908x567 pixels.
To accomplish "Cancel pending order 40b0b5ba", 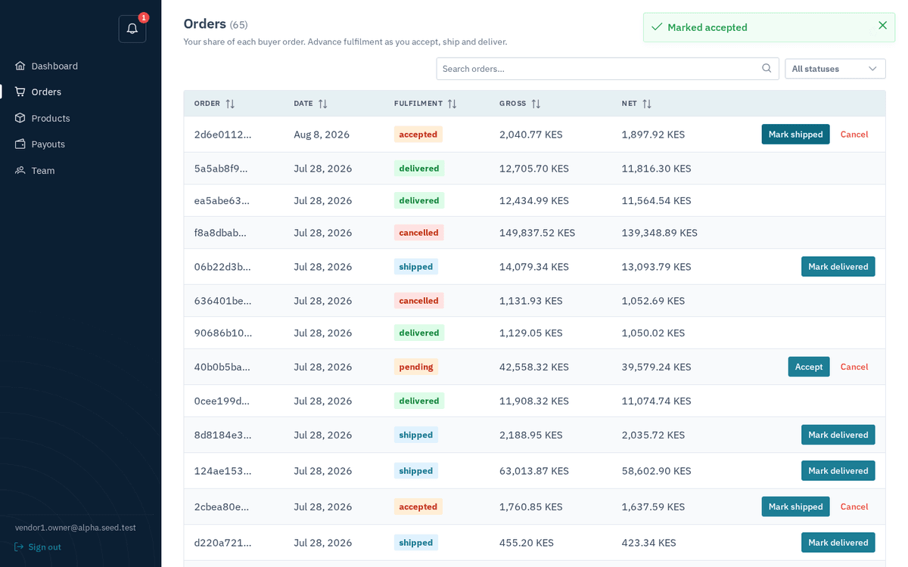I will click(x=854, y=367).
